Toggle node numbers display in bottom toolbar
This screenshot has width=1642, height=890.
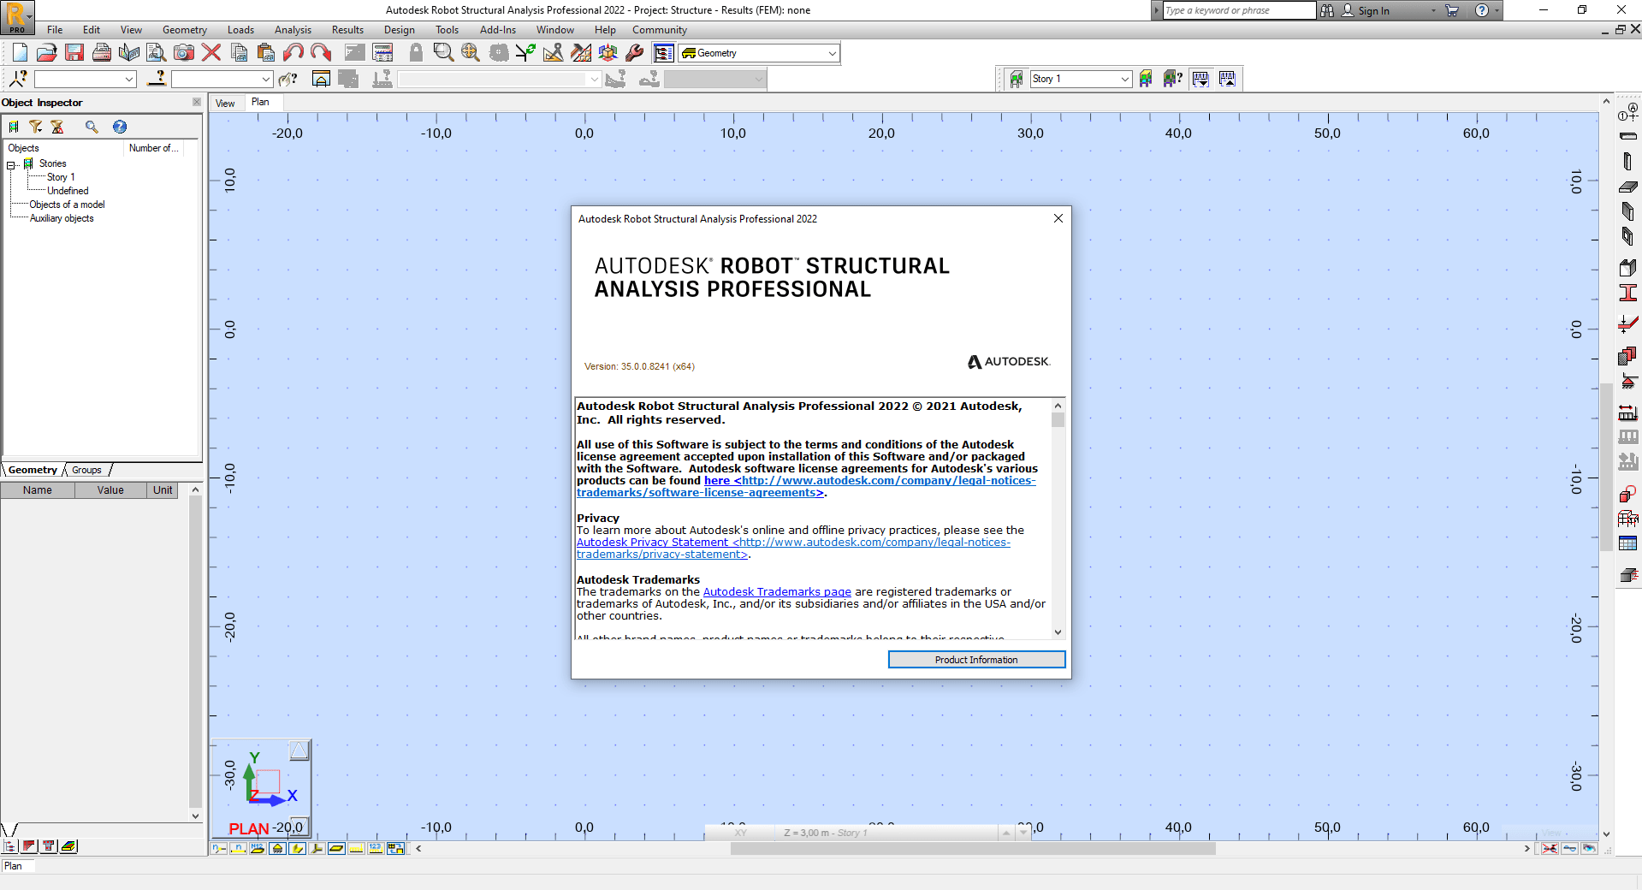pos(219,848)
